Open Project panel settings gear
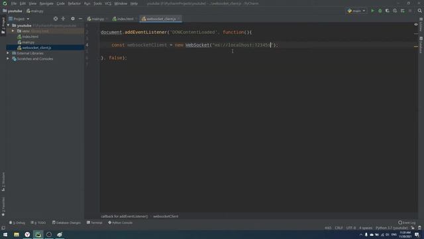Screen dimensions: 424x239 point(73,19)
